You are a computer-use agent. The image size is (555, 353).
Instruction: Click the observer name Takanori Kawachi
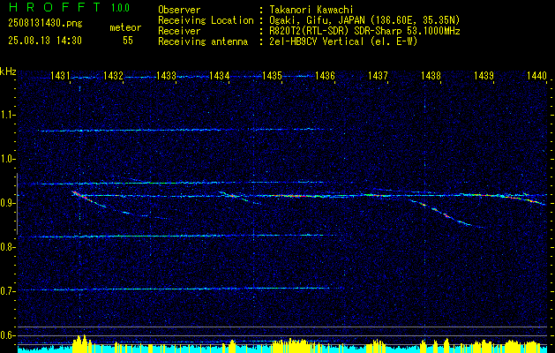tap(311, 10)
